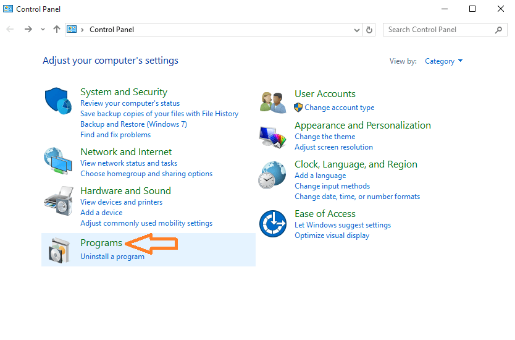
Task: Open the Clock, Language, and Region icon
Action: click(272, 176)
